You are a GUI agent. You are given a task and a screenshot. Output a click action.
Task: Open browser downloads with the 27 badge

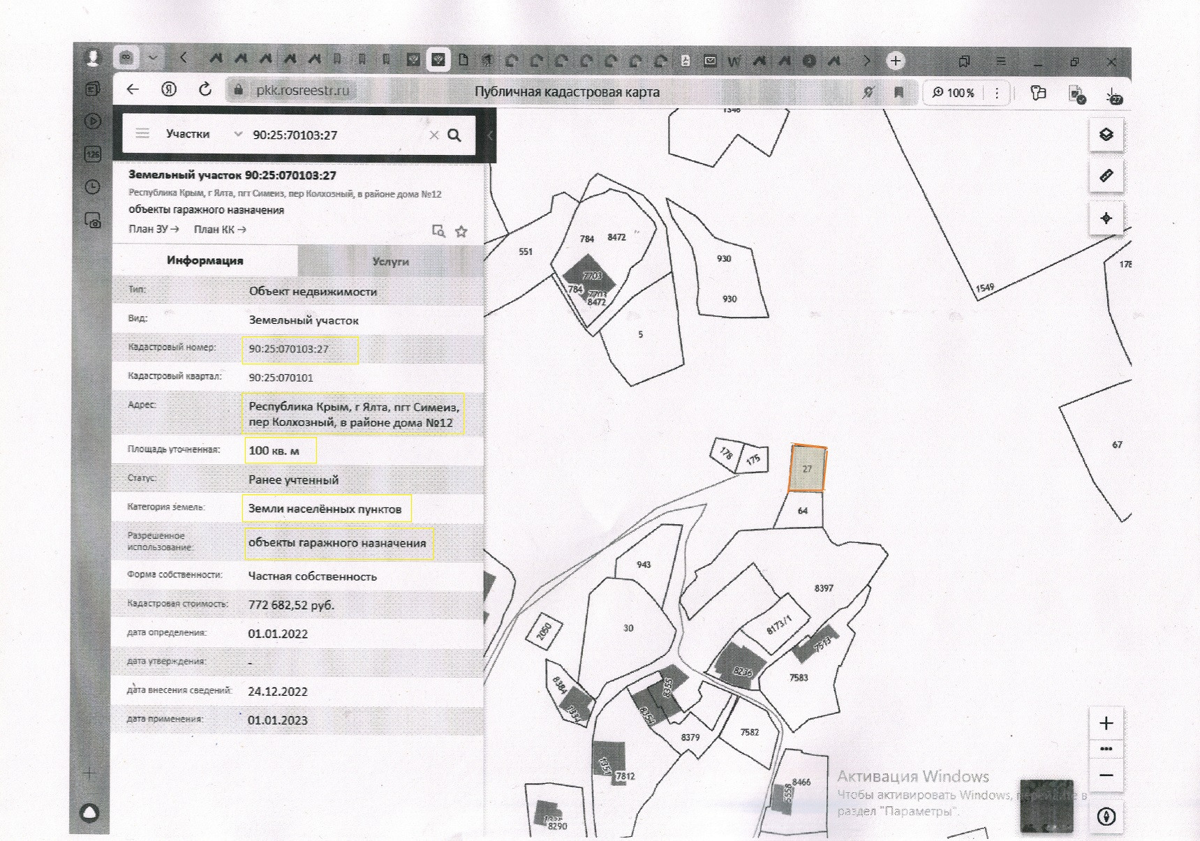[1113, 94]
